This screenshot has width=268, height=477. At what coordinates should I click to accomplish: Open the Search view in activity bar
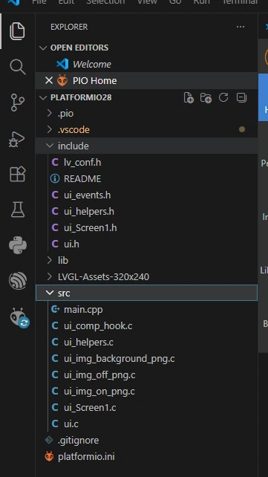coord(17,67)
